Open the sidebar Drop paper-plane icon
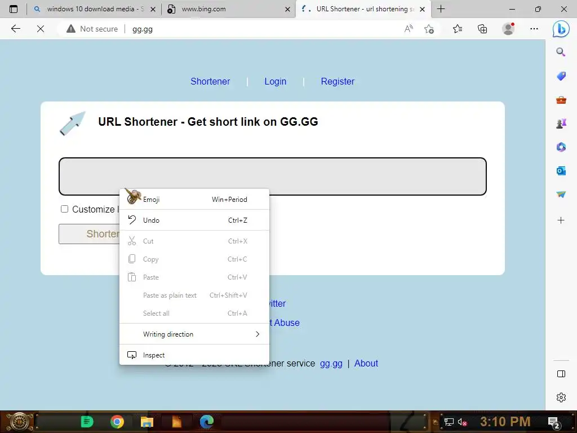The image size is (577, 433). point(561,194)
